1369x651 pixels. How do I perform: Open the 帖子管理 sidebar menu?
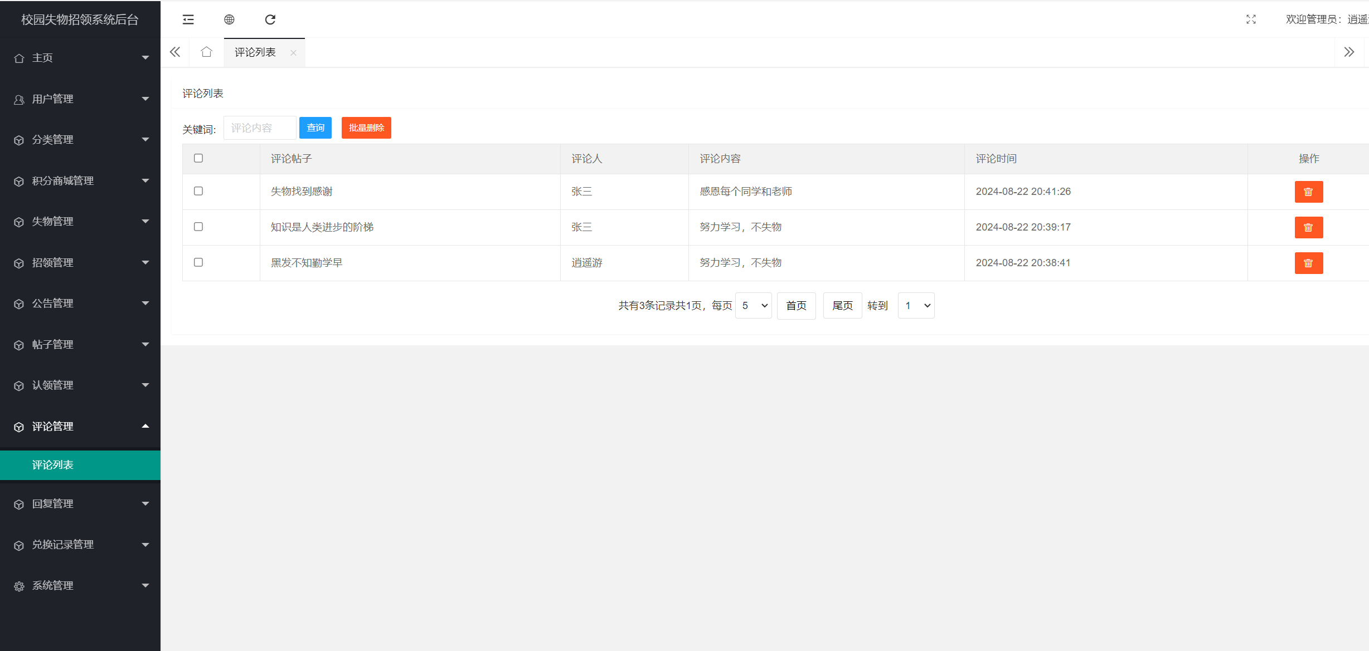coord(80,345)
